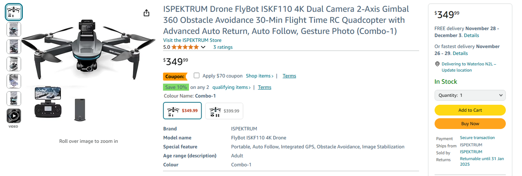
Task: Expand qualifying items link
Action: coord(231,87)
